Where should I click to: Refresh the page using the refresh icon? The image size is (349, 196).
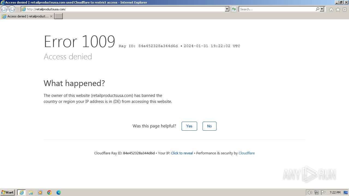[234, 9]
